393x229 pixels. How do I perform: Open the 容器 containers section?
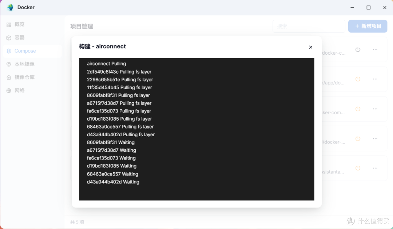click(x=20, y=37)
